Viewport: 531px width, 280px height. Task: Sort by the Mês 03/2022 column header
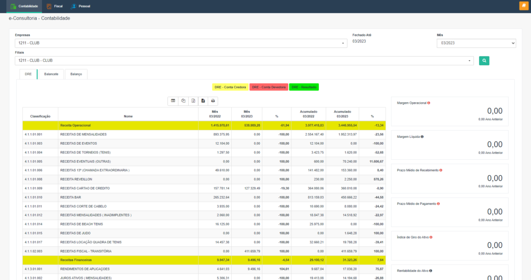(x=215, y=115)
